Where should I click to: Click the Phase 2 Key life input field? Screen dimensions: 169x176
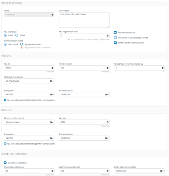84,122
